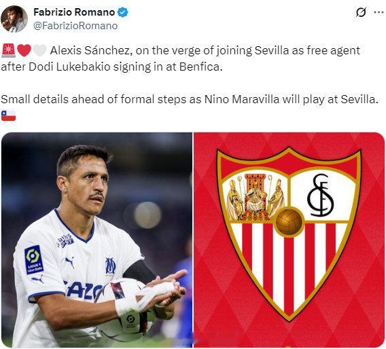Click the Ligue 1 sleeve badge
The image size is (386, 349).
click(34, 259)
